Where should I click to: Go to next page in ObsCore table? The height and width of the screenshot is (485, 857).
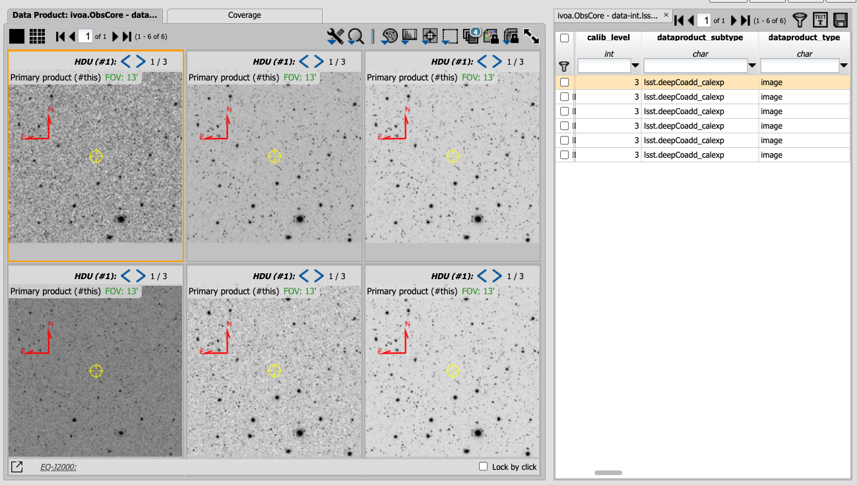734,20
